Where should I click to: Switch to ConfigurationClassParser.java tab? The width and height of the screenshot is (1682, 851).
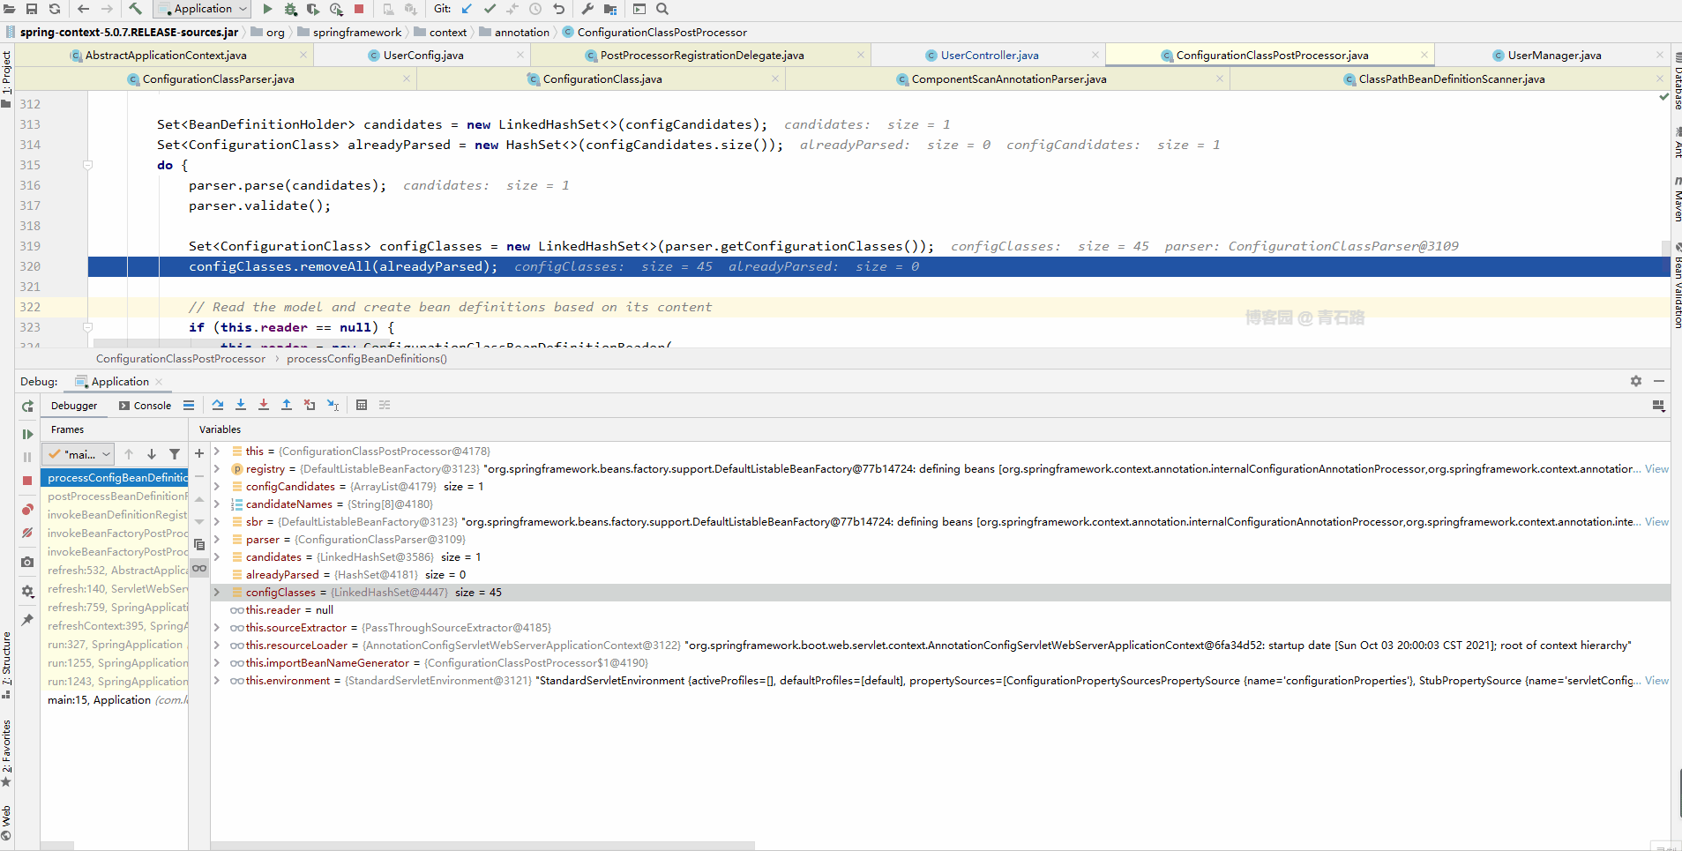tap(219, 78)
